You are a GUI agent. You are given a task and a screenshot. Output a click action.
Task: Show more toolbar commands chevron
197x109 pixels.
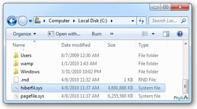click(x=112, y=34)
